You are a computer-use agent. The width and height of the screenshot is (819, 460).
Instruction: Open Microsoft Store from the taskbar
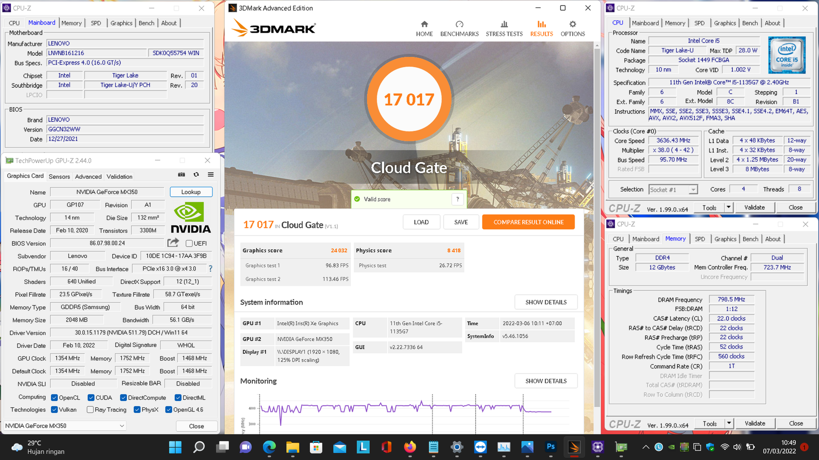(316, 447)
